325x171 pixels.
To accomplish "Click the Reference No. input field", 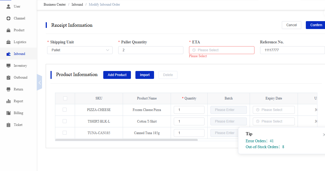I will [293, 50].
